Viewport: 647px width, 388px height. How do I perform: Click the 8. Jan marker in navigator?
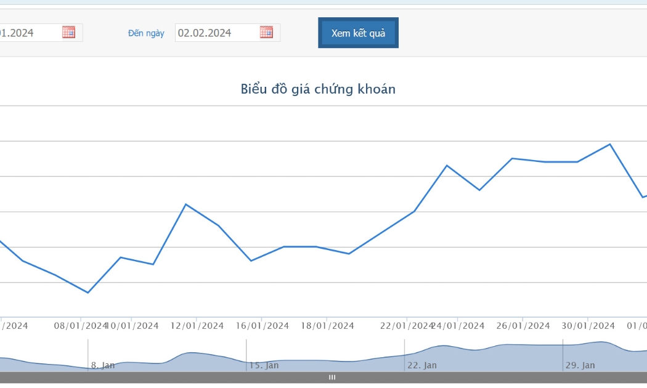click(x=103, y=365)
